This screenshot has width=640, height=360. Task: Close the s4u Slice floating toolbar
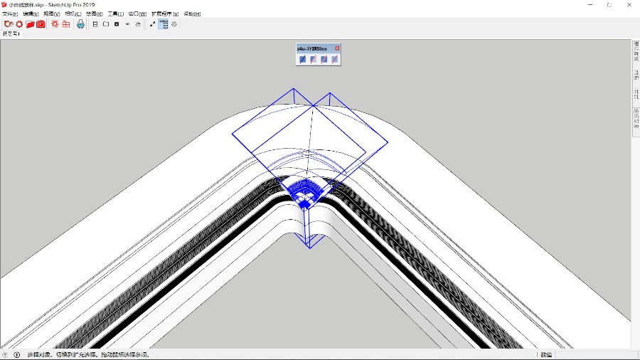tap(337, 48)
